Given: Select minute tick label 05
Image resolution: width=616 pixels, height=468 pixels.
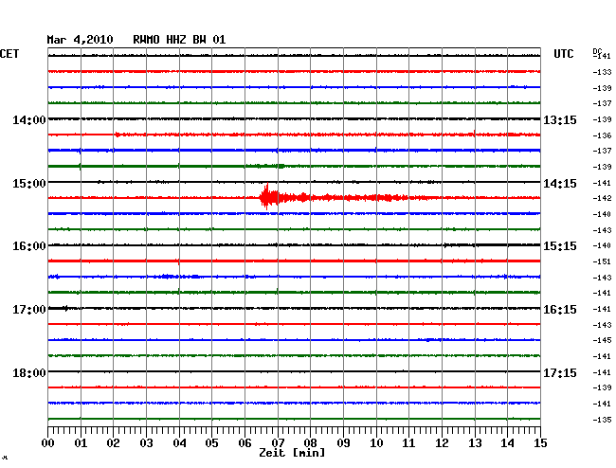Looking at the screenshot, I should pos(211,443).
